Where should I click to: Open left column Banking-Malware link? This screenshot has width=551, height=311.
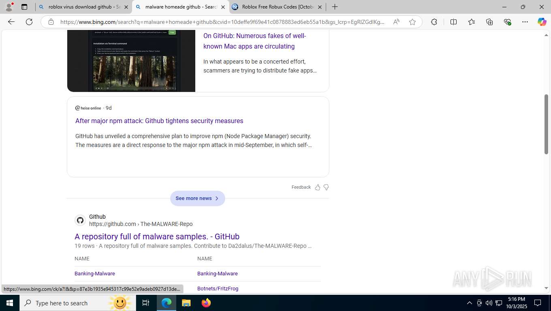click(x=95, y=274)
